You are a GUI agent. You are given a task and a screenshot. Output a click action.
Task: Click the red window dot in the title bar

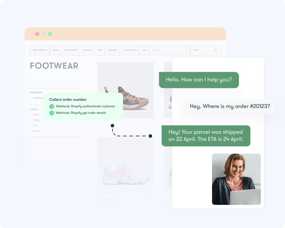tap(37, 34)
